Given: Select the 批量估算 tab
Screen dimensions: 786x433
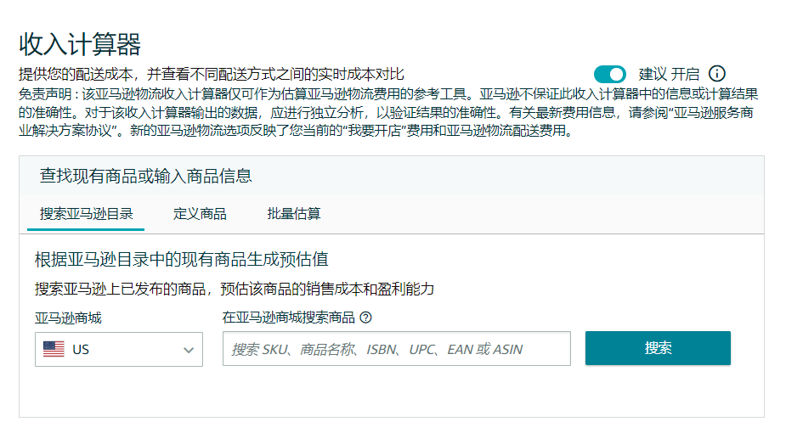Looking at the screenshot, I should 294,213.
